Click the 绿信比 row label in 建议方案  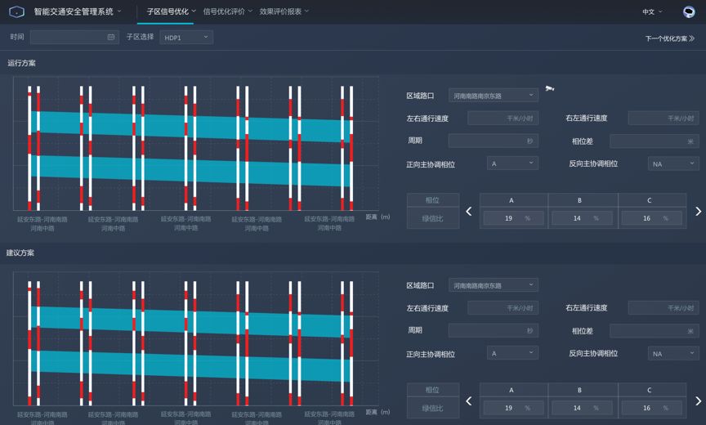[x=433, y=409]
